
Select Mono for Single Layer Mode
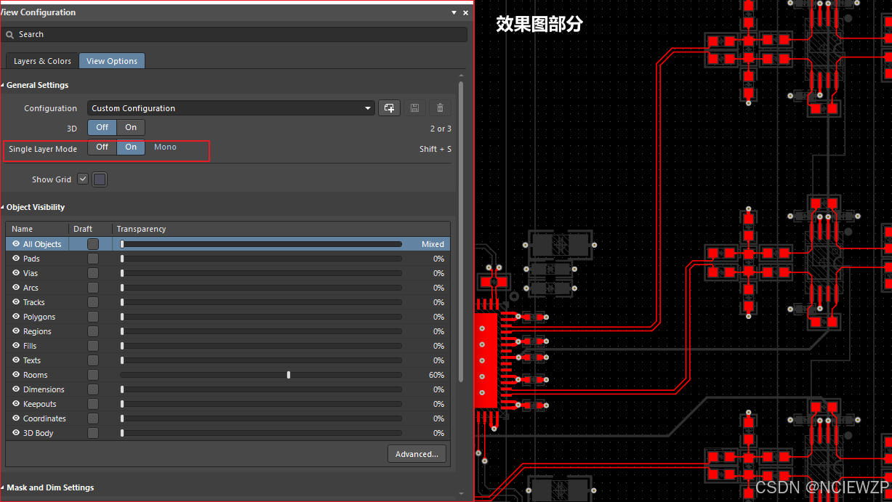(x=165, y=147)
